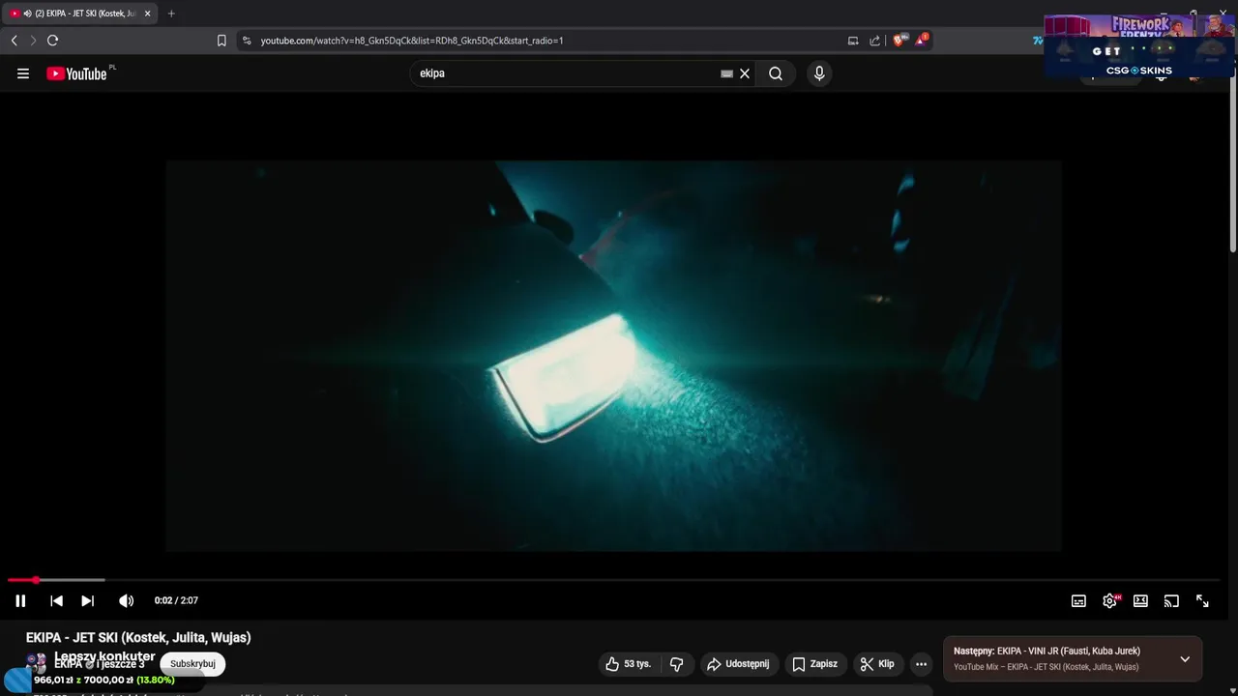Click the video player area
This screenshot has height=696, width=1238.
click(x=613, y=356)
